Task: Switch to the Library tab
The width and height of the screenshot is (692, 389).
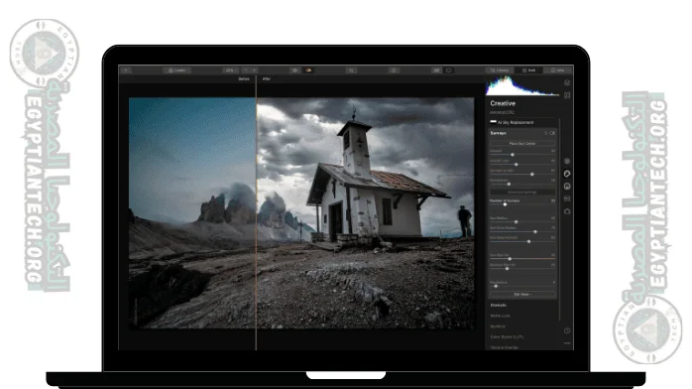Action: click(x=500, y=70)
